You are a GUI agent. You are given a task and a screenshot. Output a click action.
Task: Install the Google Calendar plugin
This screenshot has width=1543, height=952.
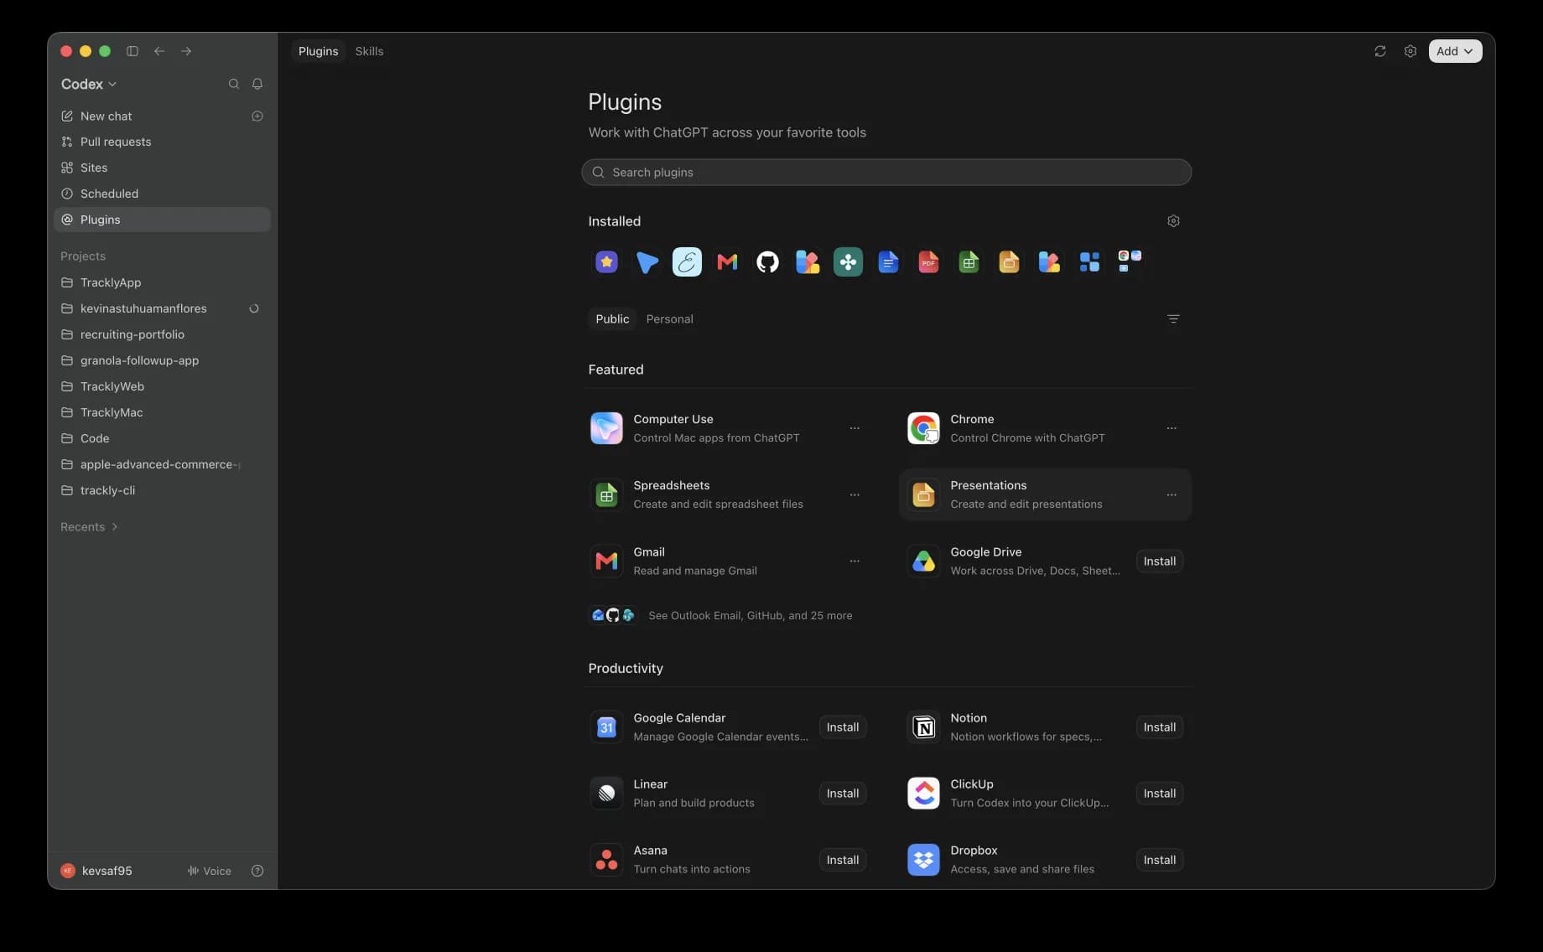(843, 727)
